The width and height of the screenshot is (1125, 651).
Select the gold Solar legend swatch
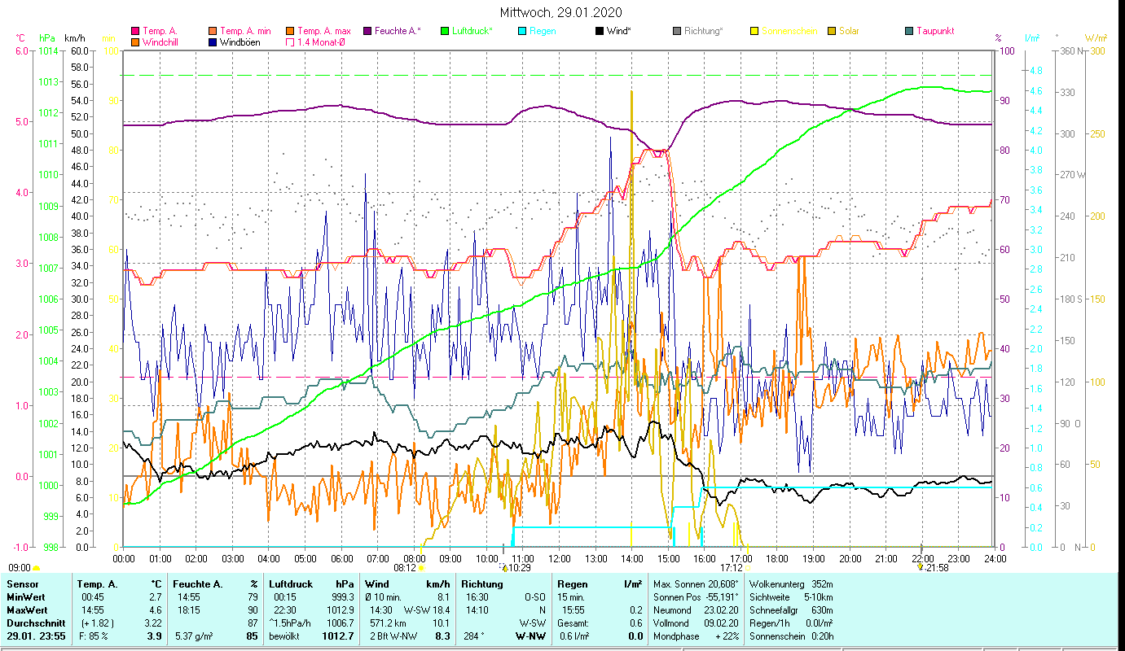831,32
